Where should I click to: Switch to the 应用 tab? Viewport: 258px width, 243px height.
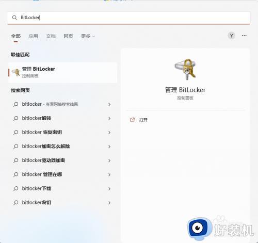coord(33,36)
